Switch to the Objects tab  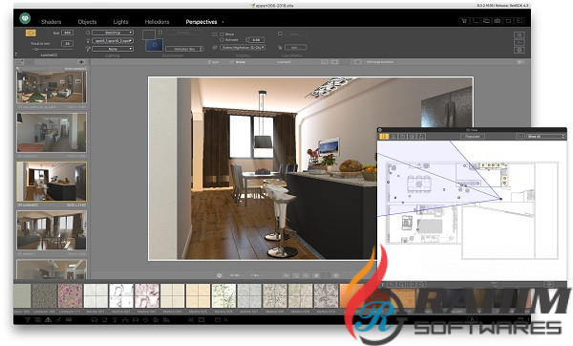click(87, 22)
